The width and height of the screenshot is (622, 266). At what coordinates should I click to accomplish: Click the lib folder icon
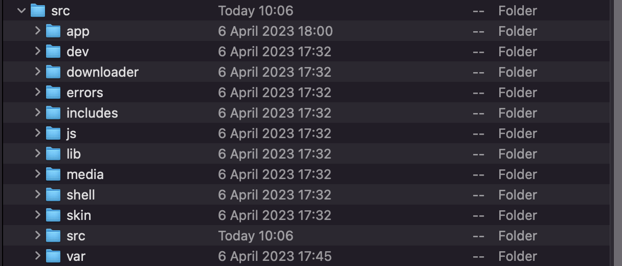53,154
